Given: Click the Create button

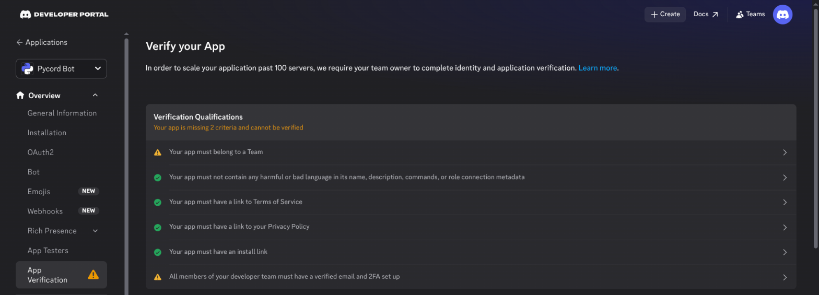Looking at the screenshot, I should point(665,15).
